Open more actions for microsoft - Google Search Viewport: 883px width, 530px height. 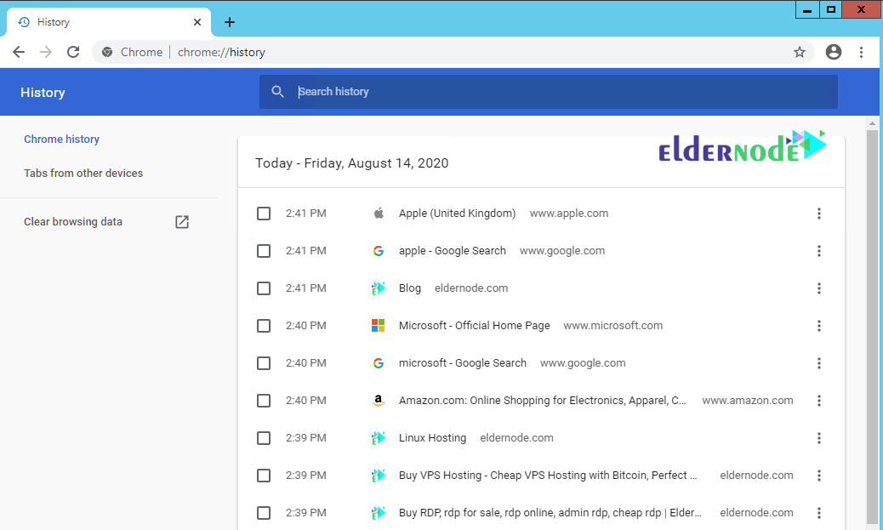pyautogui.click(x=819, y=363)
